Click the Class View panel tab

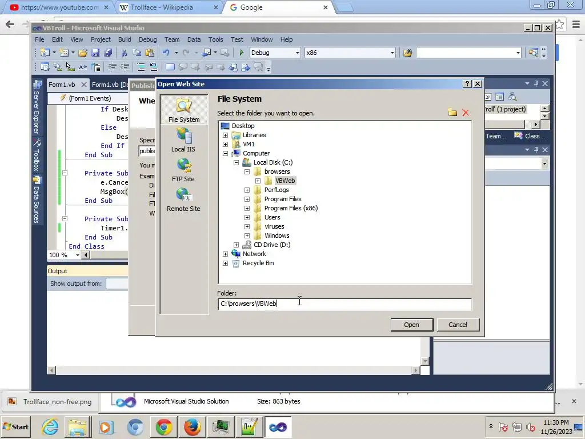529,136
